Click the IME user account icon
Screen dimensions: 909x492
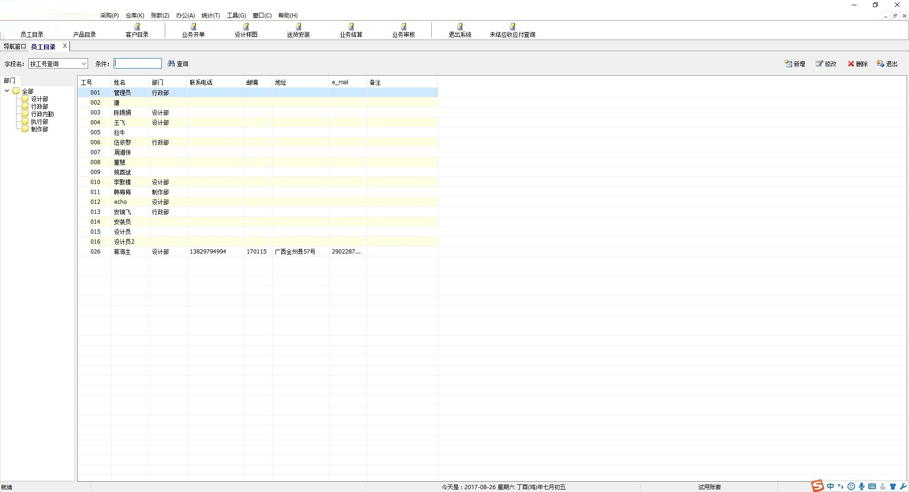coord(882,486)
